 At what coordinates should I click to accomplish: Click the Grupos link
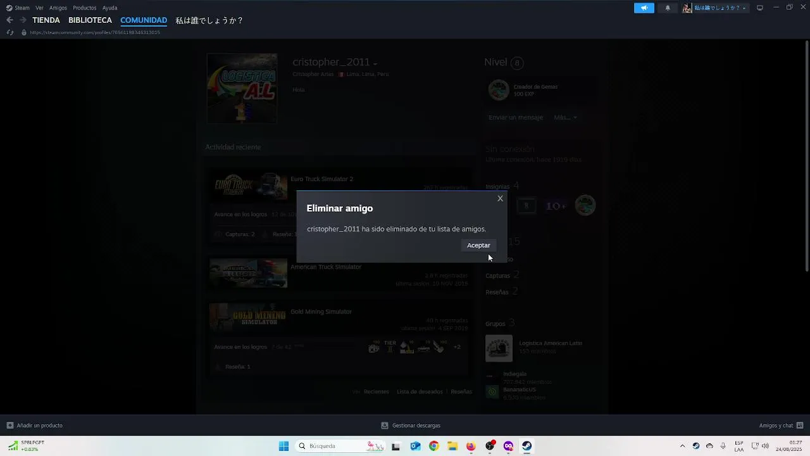point(495,324)
